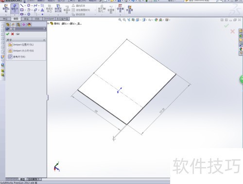The height and width of the screenshot is (184, 243).
Task: Click the Section View icon
Action: pyautogui.click(x=133, y=20)
